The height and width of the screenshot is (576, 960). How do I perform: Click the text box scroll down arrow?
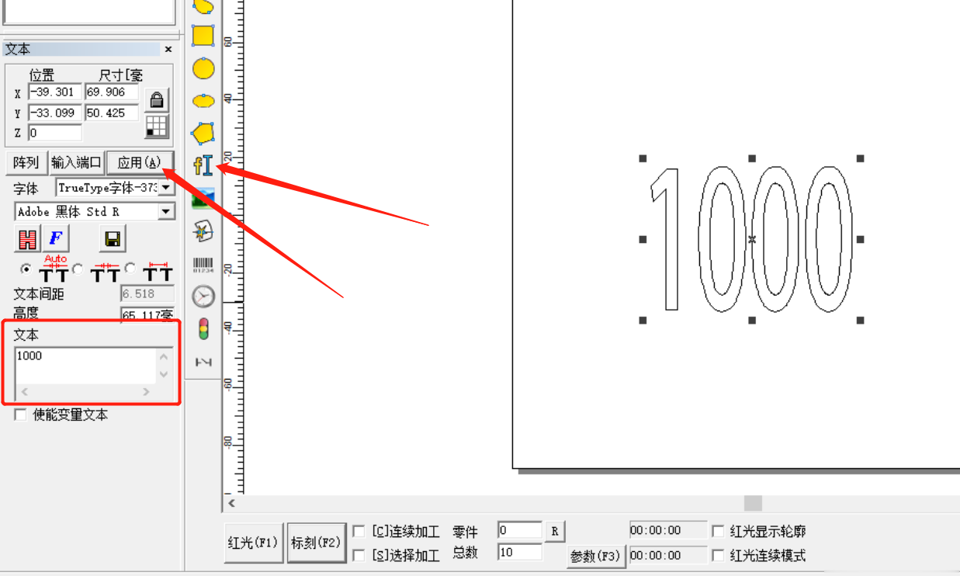pyautogui.click(x=163, y=374)
